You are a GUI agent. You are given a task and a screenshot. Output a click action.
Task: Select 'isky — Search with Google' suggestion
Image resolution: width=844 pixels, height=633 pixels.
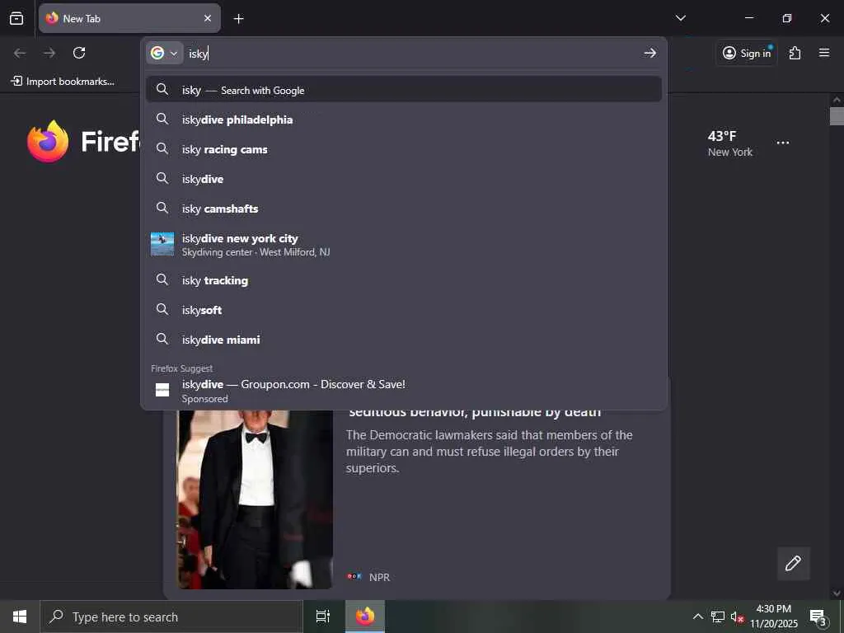[x=404, y=89]
